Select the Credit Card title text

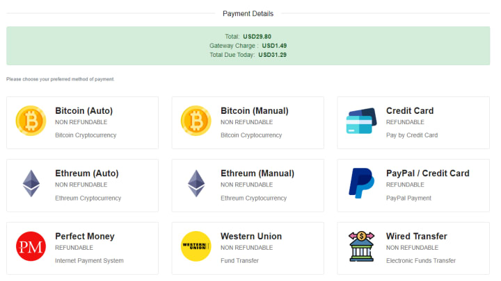click(410, 111)
